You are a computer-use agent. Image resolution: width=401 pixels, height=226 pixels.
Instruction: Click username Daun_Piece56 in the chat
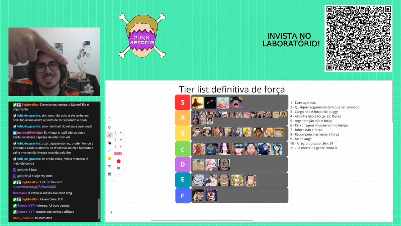point(23,218)
